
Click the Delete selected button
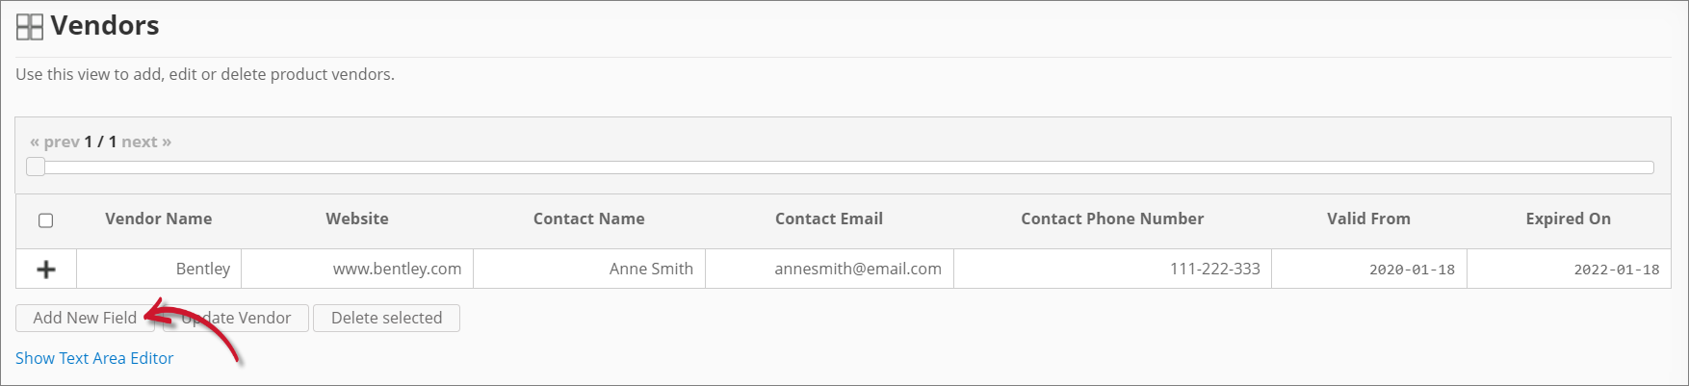click(x=386, y=319)
